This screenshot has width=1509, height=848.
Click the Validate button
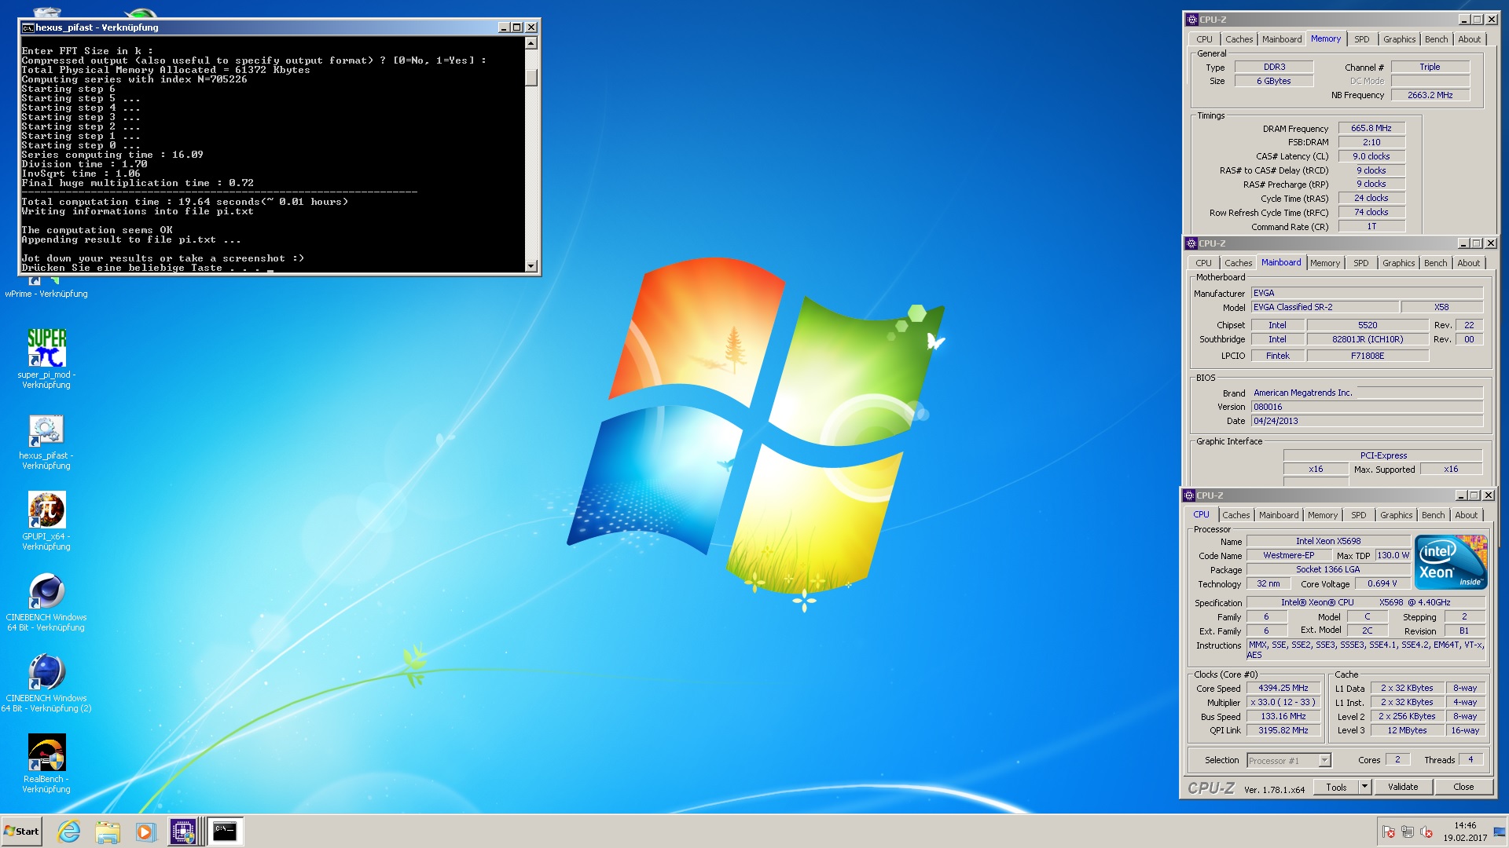(x=1403, y=787)
